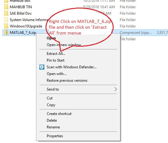Select the MATLAB_7_6.zip file name

coord(23,33)
